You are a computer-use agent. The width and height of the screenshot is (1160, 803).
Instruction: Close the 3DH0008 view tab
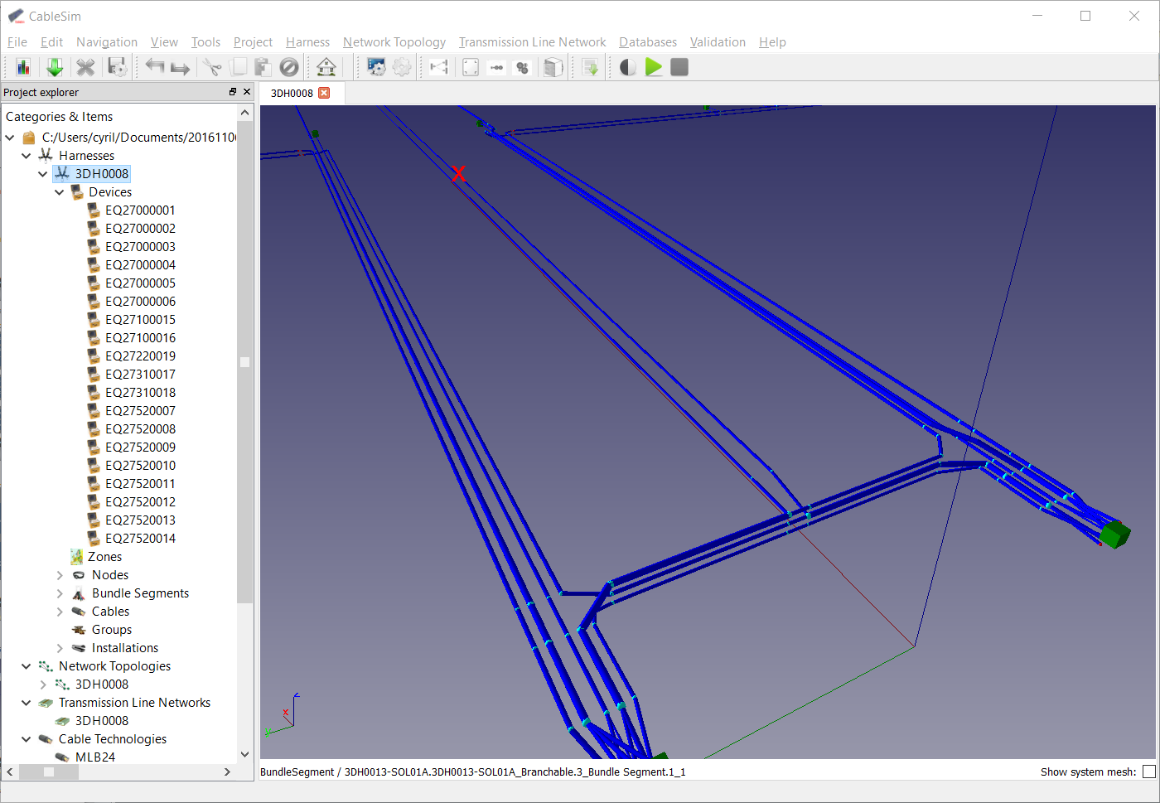click(324, 93)
